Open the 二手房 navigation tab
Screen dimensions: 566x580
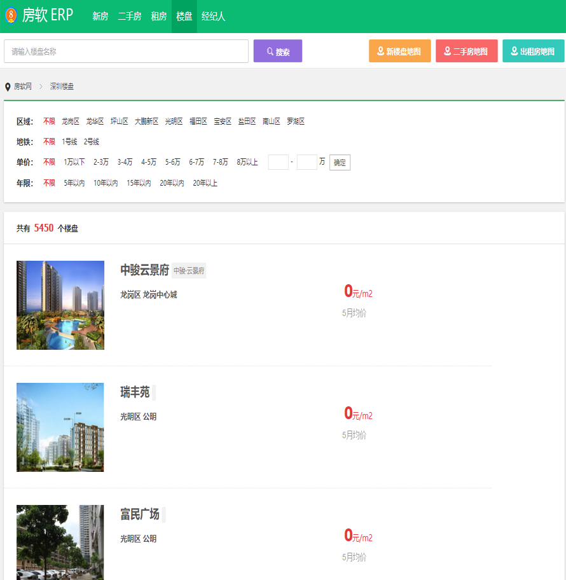pos(130,17)
